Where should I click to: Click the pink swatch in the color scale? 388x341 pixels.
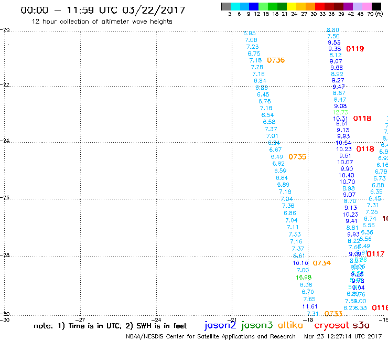point(367,6)
